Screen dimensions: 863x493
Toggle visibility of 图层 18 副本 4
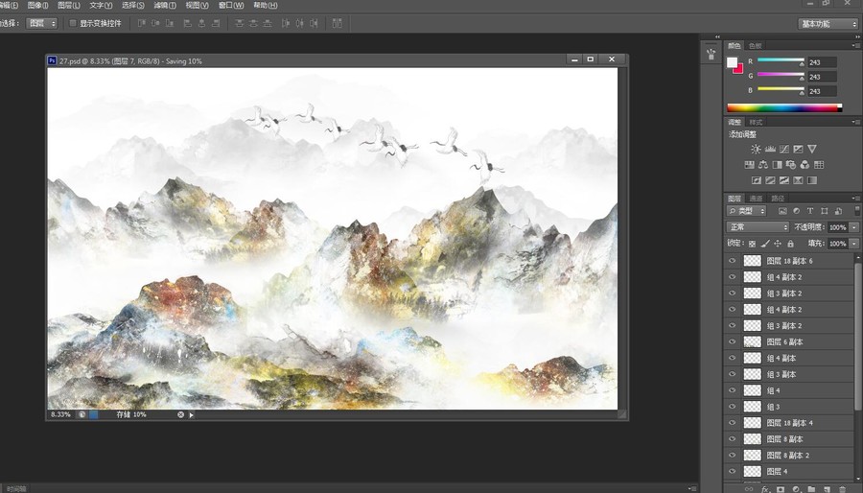tap(732, 423)
